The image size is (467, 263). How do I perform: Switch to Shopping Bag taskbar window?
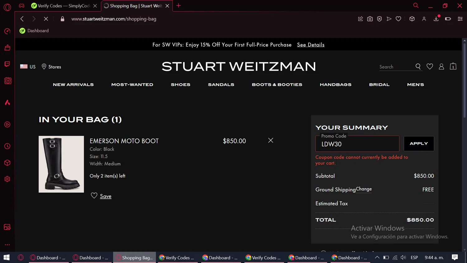(134, 257)
